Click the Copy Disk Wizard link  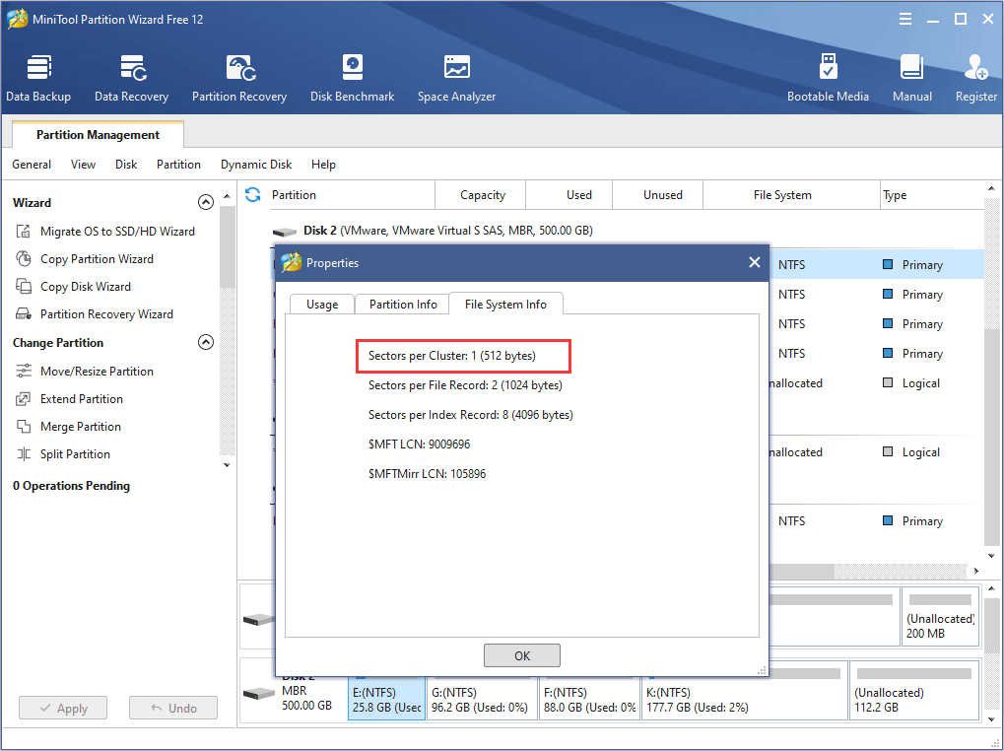(85, 286)
